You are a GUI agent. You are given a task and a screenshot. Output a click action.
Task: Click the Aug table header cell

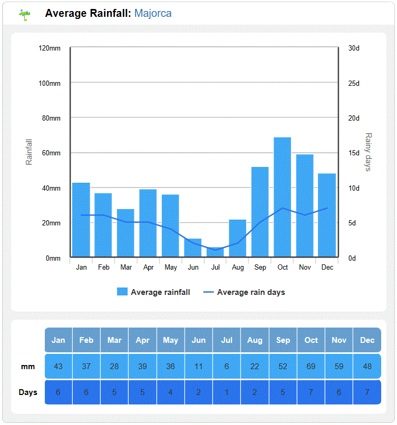pos(255,340)
